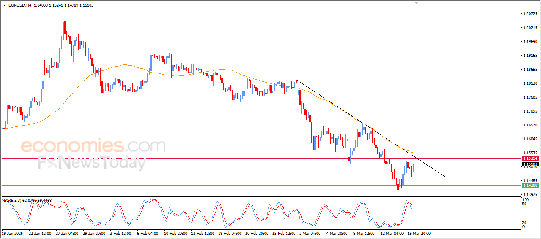The width and height of the screenshot is (541, 239).
Task: Click the red 1.15314 price label
Action: click(x=530, y=158)
